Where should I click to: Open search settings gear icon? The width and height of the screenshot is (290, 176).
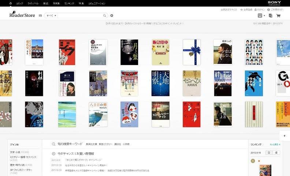(x=112, y=15)
